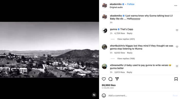Expand View replies (451)
This screenshot has width=180, height=99.
(x=126, y=39)
